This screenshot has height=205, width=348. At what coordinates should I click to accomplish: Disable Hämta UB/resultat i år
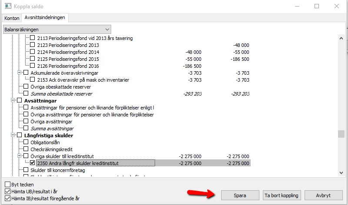coord(7,191)
